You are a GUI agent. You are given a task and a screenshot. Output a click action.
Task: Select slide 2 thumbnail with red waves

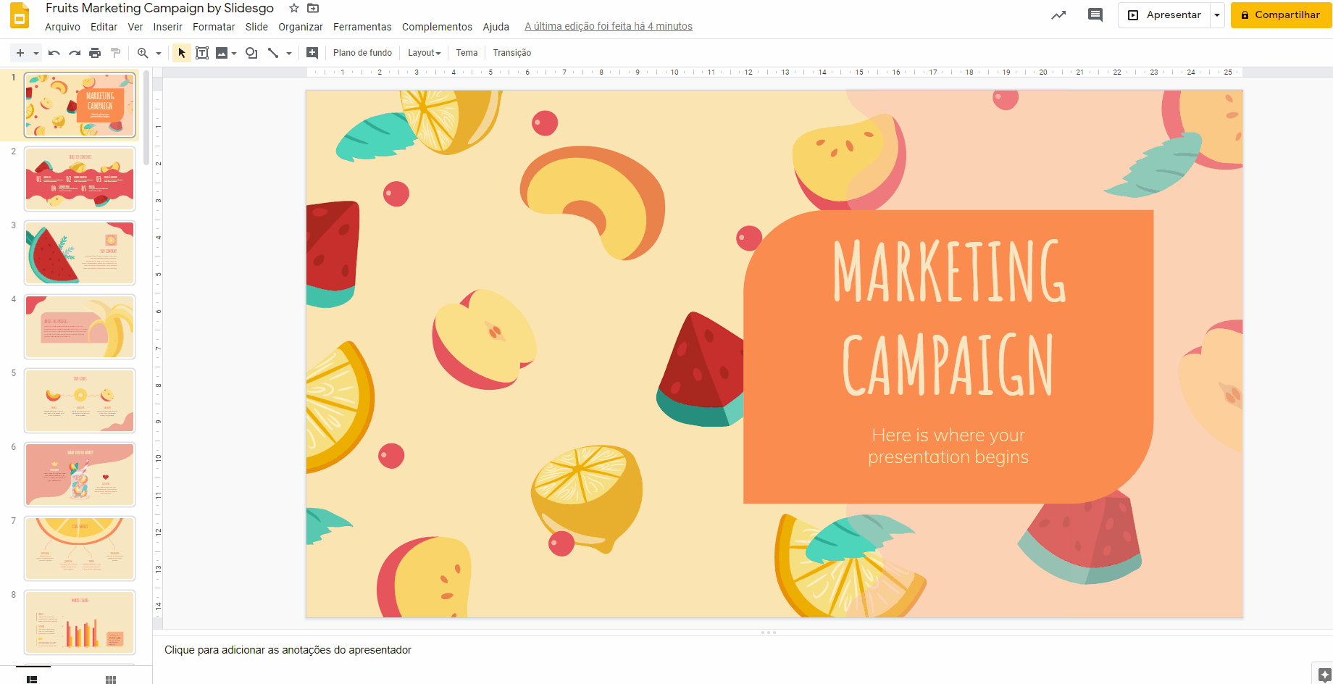(80, 179)
